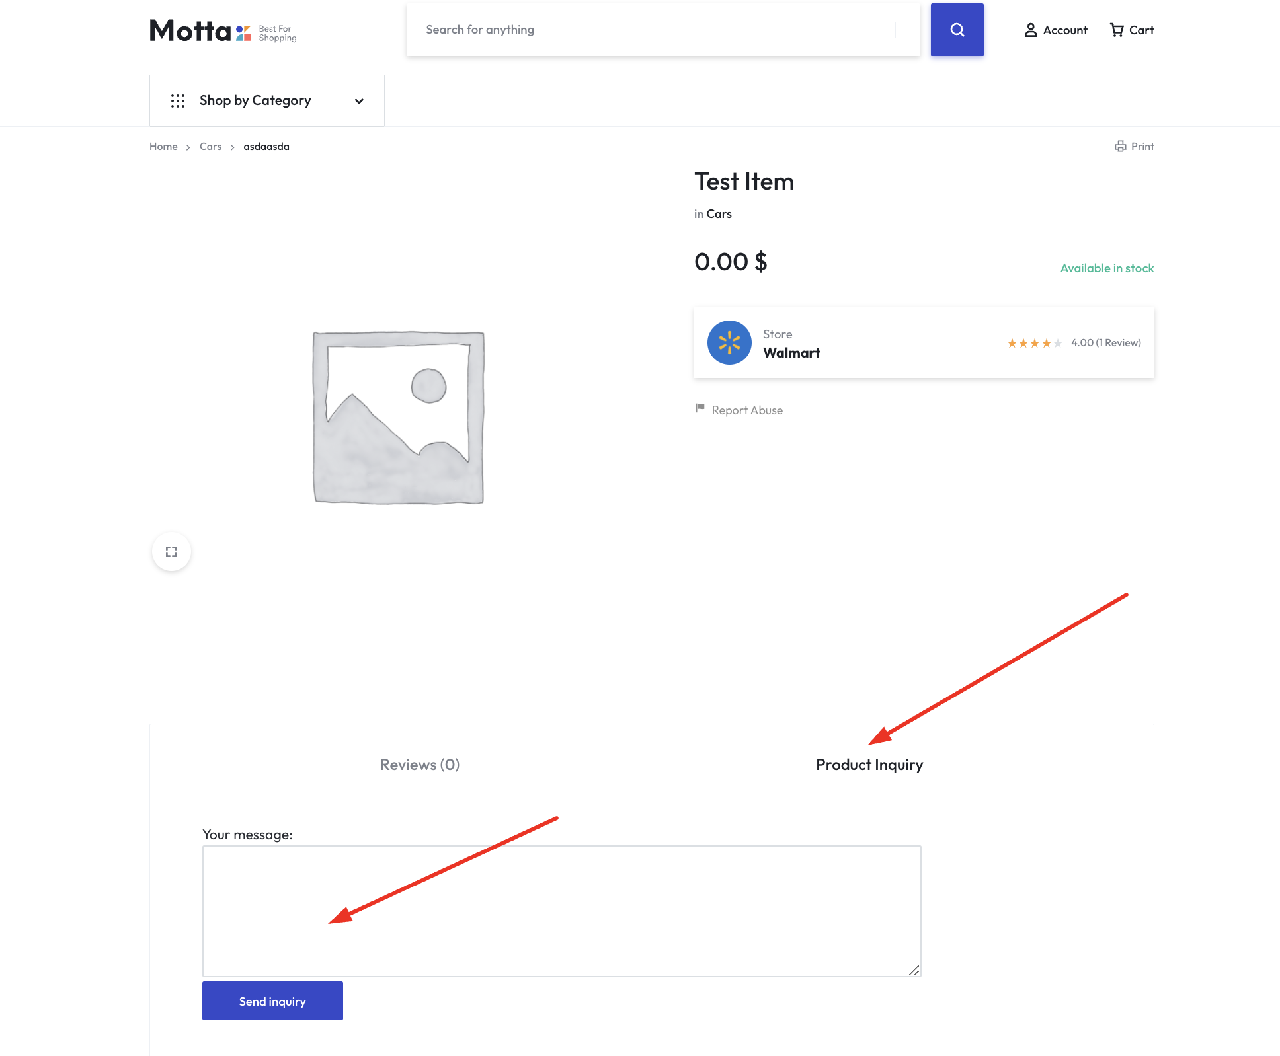Image resolution: width=1280 pixels, height=1056 pixels.
Task: Click the Motta logo
Action: click(223, 30)
